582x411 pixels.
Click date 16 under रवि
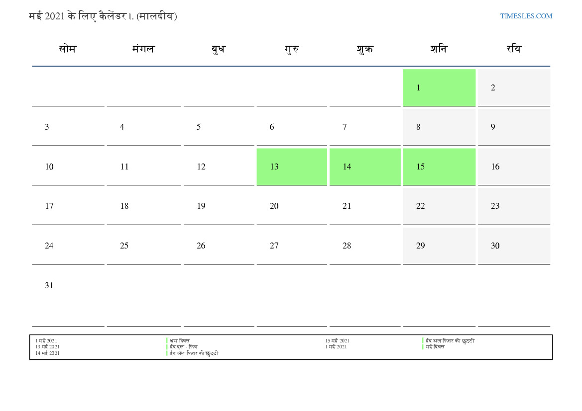pyautogui.click(x=514, y=166)
